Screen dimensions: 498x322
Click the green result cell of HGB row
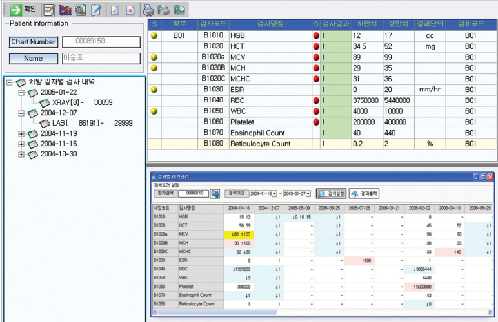tap(335, 35)
